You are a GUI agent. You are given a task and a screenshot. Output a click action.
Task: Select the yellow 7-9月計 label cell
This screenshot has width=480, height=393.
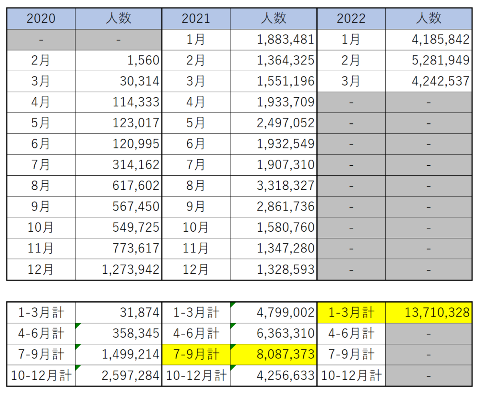tap(195, 354)
